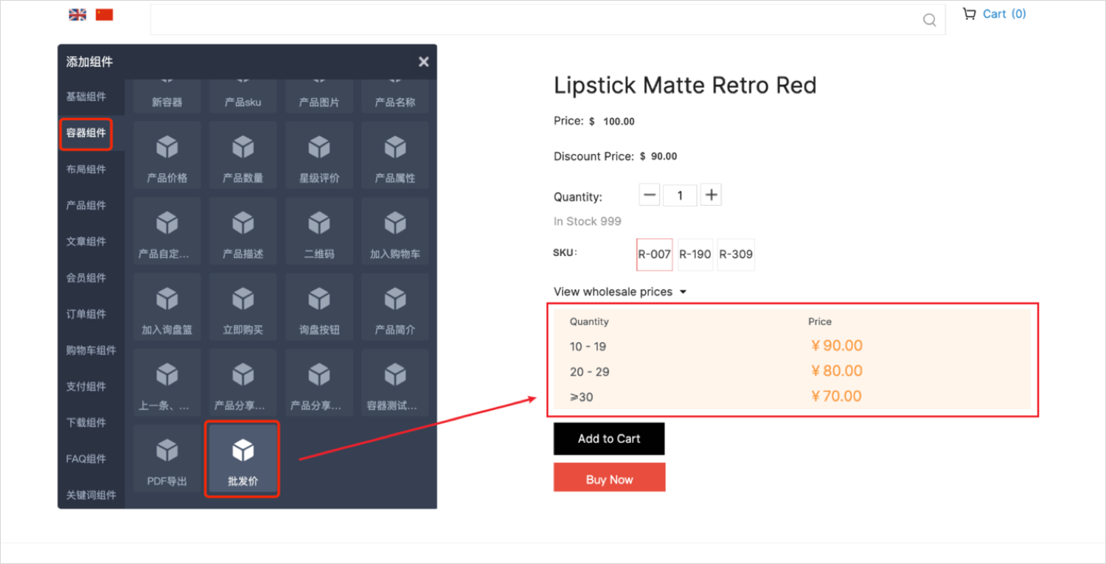1106x564 pixels.
Task: Click the 加入购物车 component icon
Action: [x=394, y=231]
